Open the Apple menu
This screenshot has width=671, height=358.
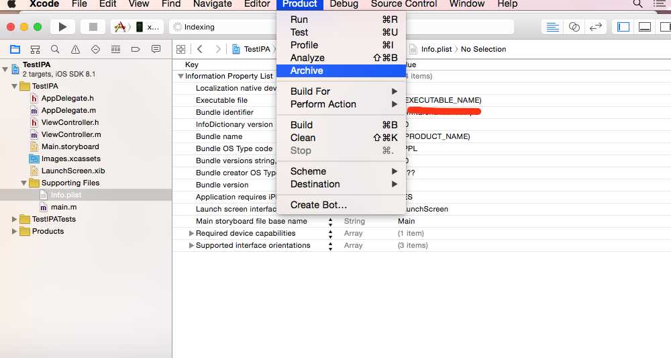pyautogui.click(x=11, y=4)
